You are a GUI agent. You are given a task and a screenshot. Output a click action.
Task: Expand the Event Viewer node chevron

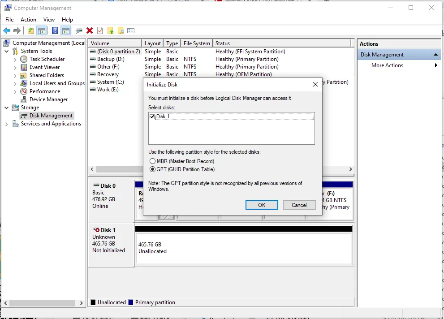pyautogui.click(x=15, y=67)
